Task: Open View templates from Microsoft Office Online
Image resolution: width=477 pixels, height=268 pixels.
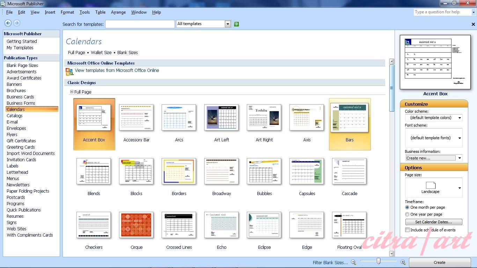Action: tap(117, 70)
